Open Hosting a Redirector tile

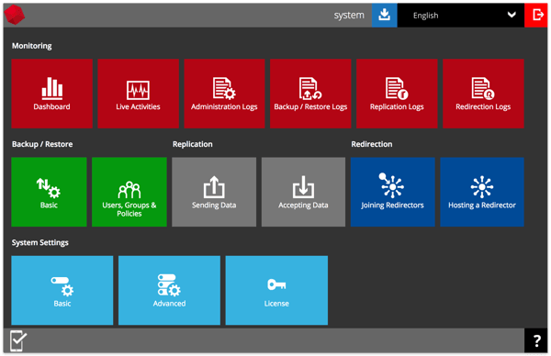pos(482,192)
